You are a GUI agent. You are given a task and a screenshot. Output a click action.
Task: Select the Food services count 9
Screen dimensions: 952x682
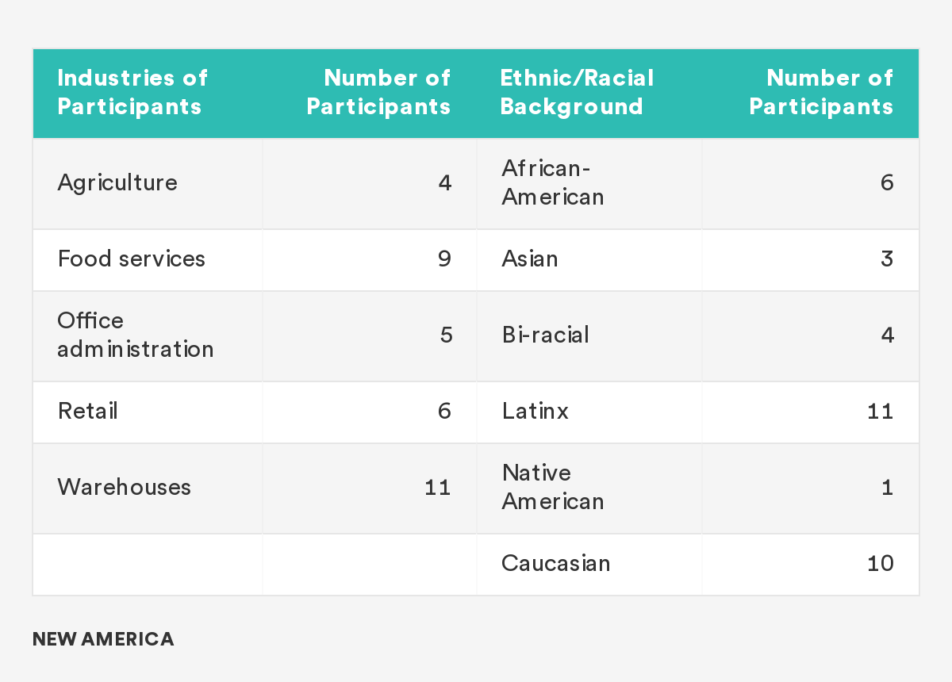[x=444, y=259]
